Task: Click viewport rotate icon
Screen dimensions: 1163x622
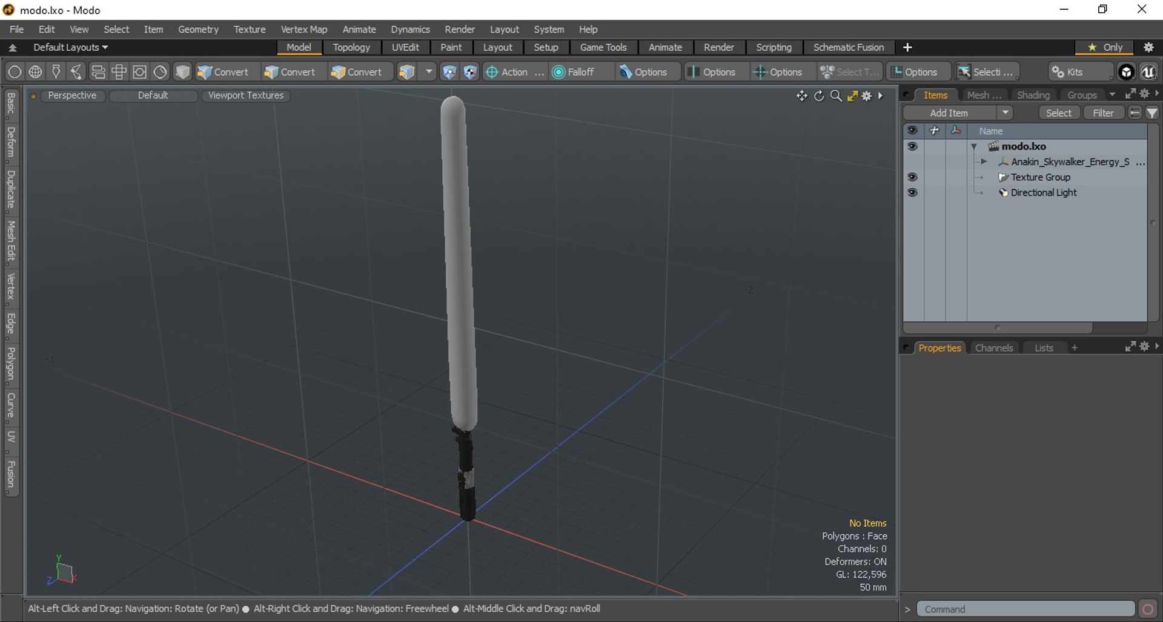Action: click(819, 96)
